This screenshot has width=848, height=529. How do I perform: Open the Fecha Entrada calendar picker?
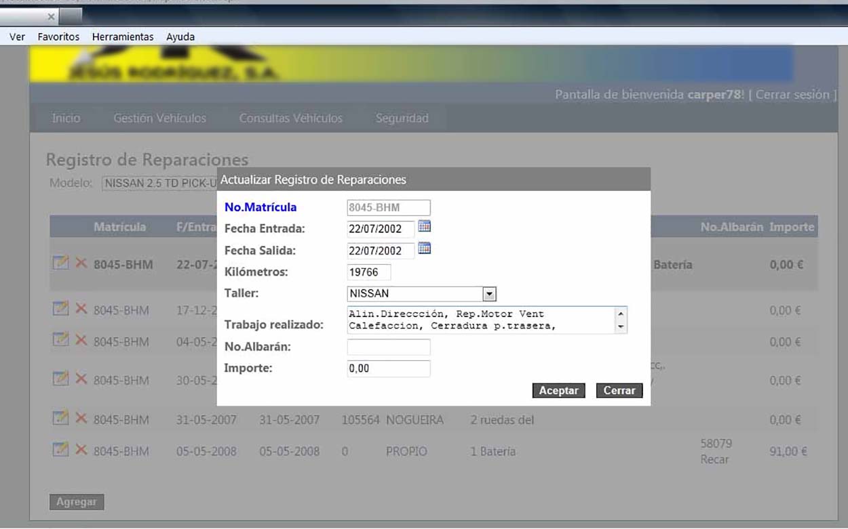click(425, 226)
